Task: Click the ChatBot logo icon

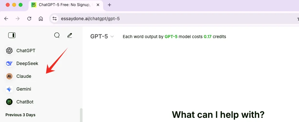Action: (9, 102)
